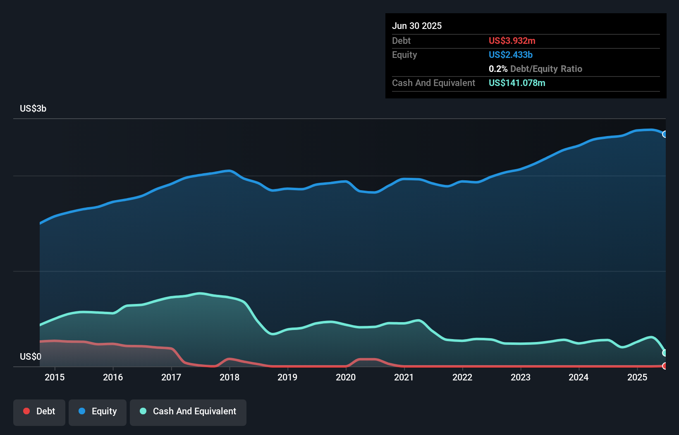
Task: Click the US$3b y-axis label
Action: click(33, 108)
